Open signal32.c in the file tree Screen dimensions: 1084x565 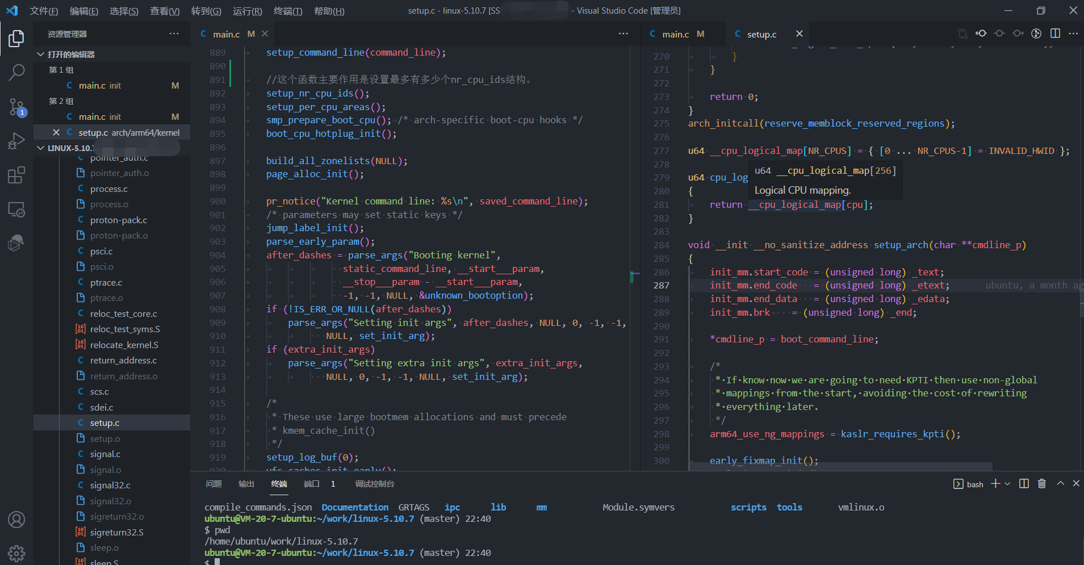pos(110,485)
